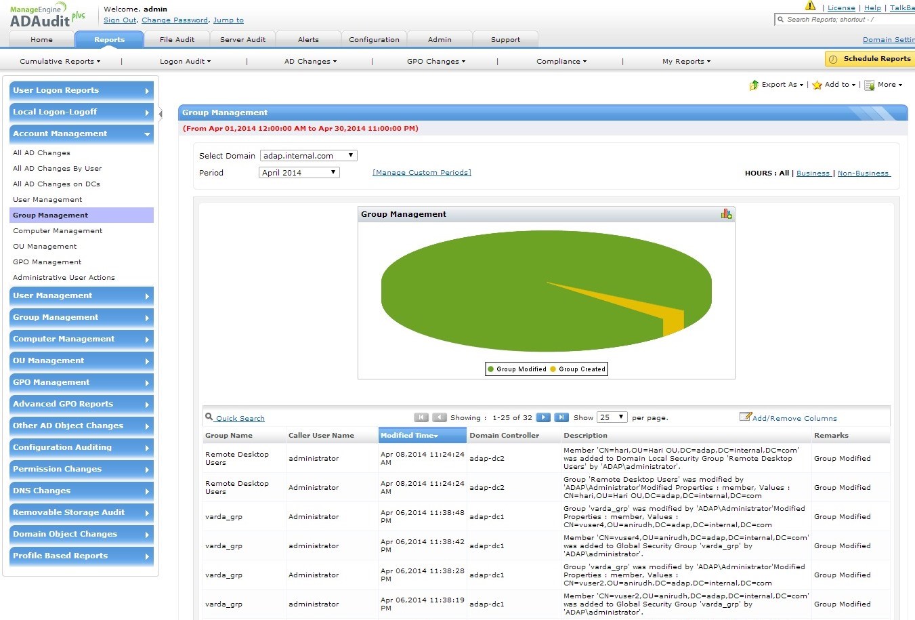This screenshot has width=915, height=620.
Task: Click the Add to star icon
Action: click(x=817, y=85)
